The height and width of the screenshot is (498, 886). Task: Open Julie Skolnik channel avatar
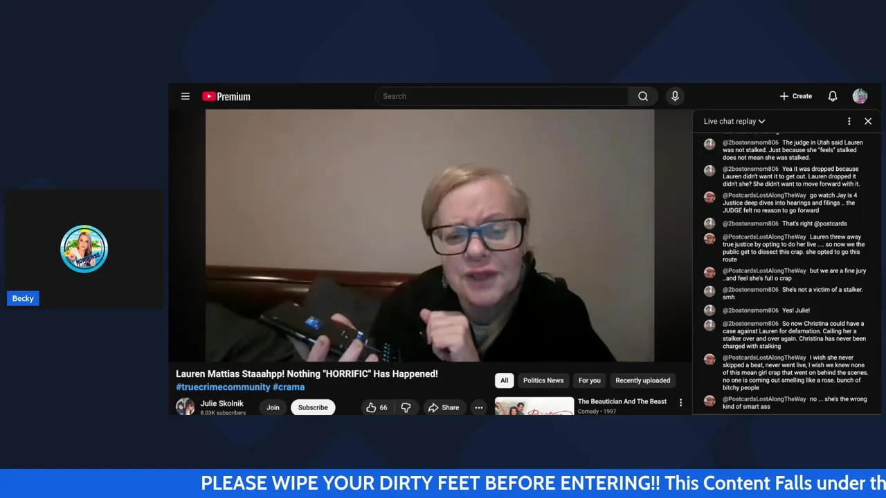point(185,407)
